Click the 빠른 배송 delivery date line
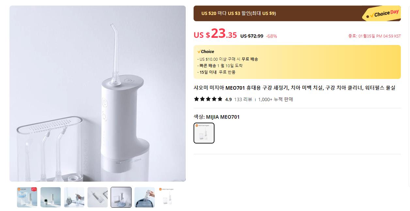The image size is (410, 211). click(x=221, y=66)
